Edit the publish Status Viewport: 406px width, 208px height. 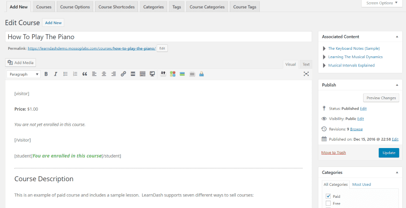(363, 109)
